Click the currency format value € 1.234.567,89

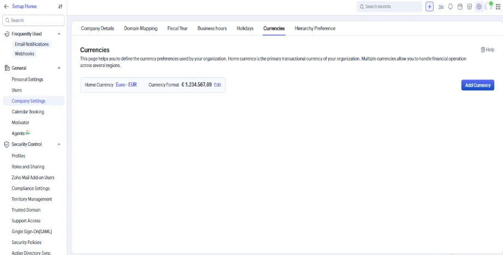[196, 85]
